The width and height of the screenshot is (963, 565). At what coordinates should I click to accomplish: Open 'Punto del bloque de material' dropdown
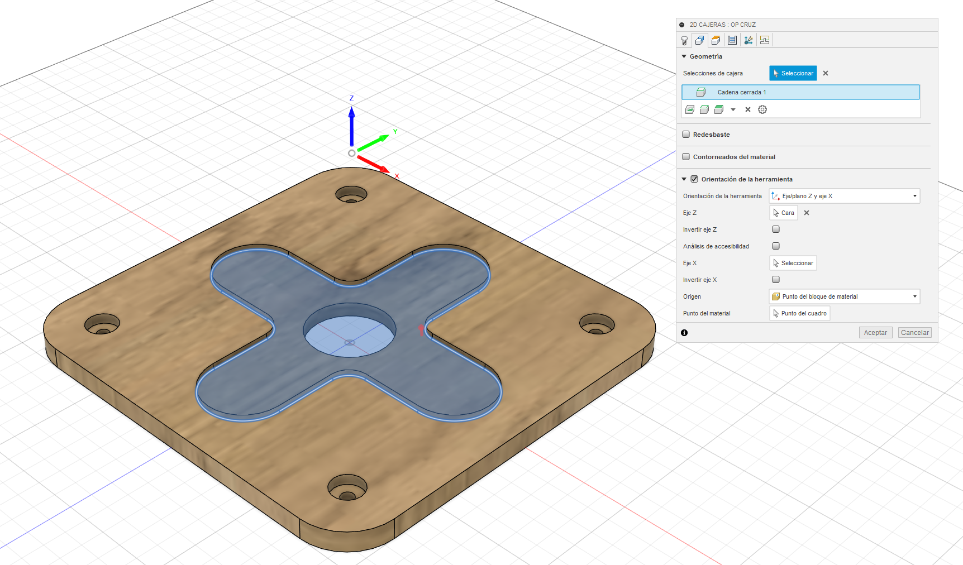(845, 296)
